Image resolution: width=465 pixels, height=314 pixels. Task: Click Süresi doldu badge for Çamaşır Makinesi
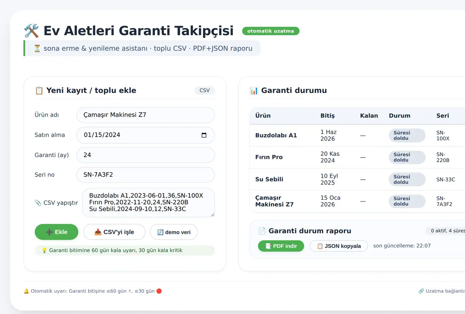[407, 201]
